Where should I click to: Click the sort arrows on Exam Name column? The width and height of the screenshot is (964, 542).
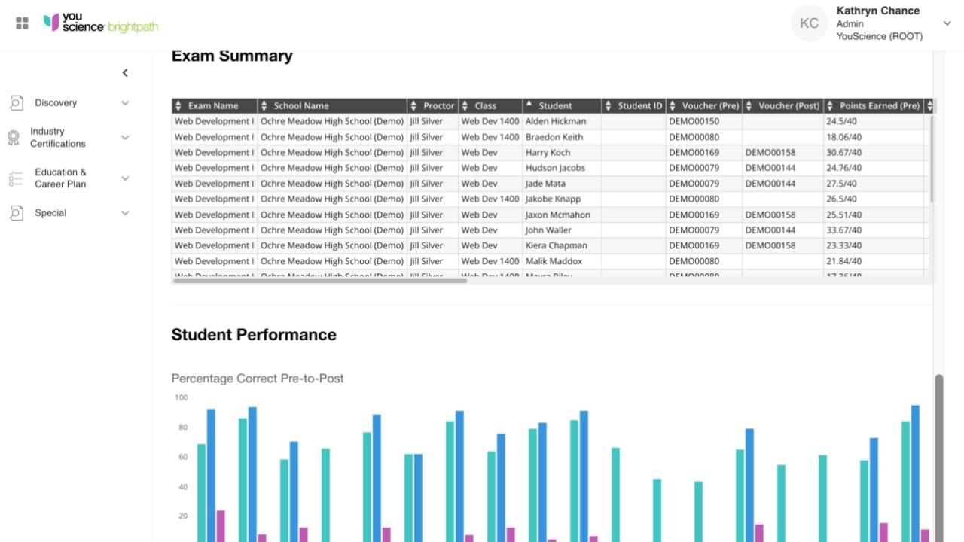click(178, 105)
